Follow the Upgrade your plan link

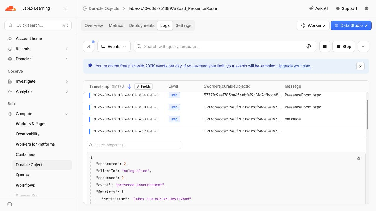294,66
